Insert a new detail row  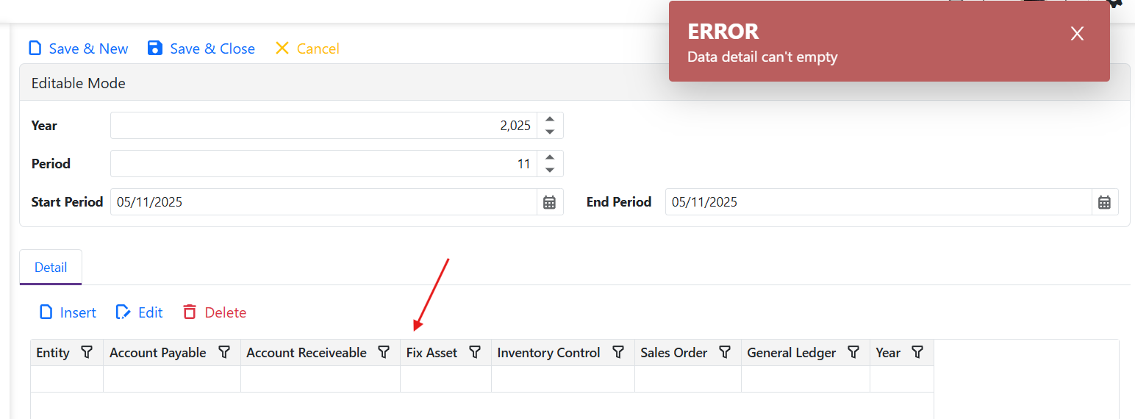[68, 312]
